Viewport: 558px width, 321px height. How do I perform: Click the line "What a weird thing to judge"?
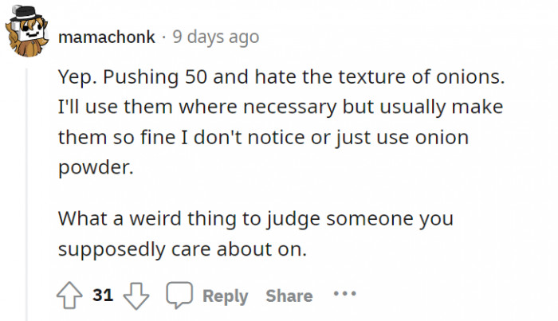coord(255,217)
